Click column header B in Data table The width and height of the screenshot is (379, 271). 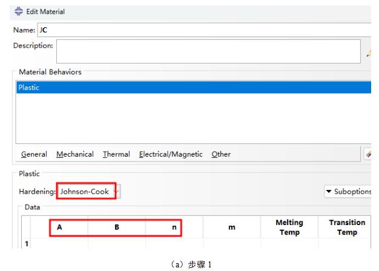tap(117, 227)
